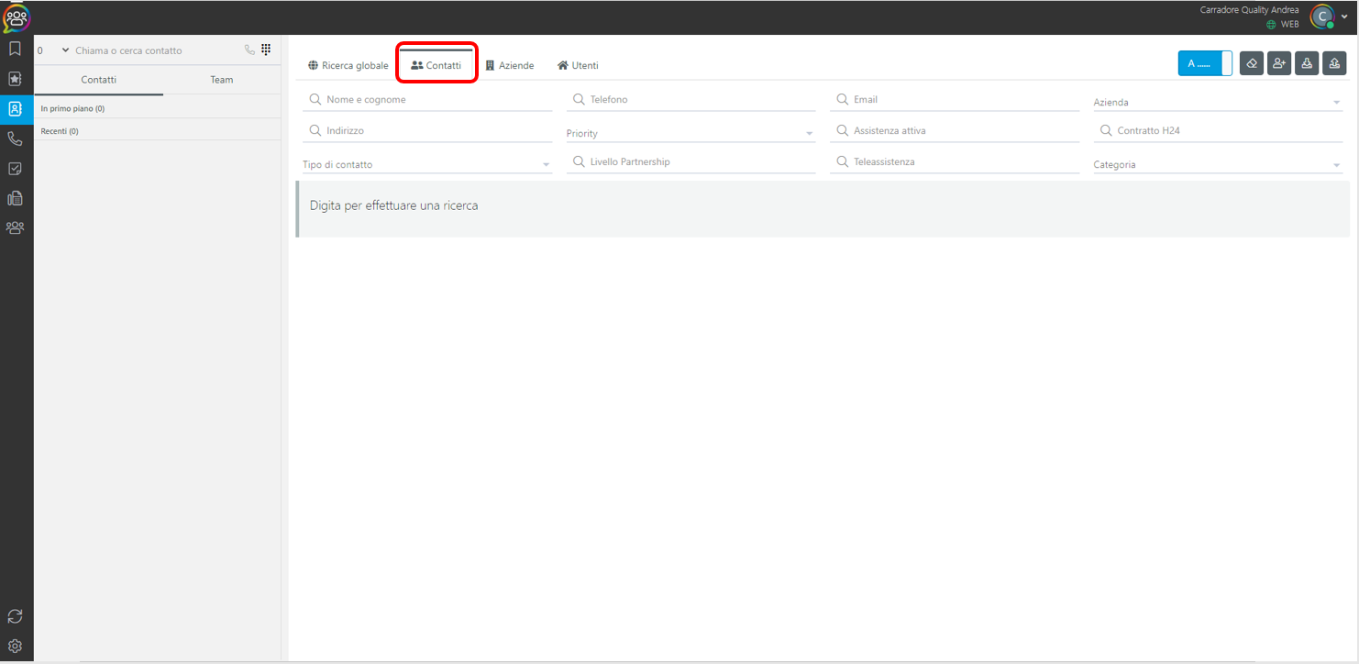This screenshot has height=664, width=1359.
Task: Click the phone call icon in search bar
Action: [249, 50]
